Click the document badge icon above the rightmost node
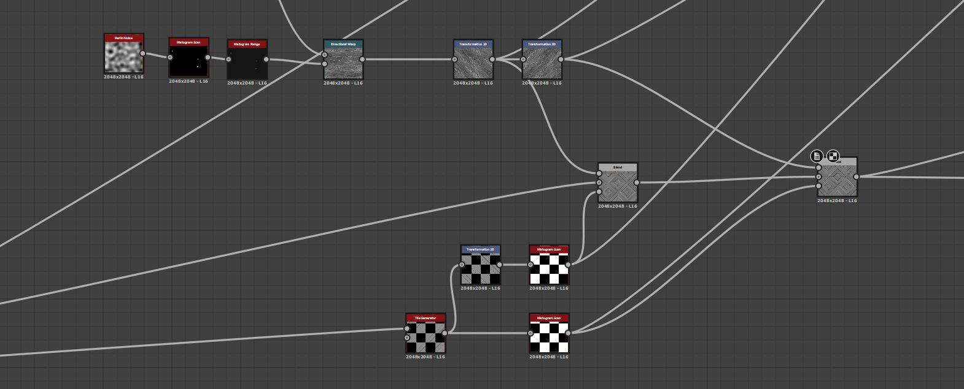Viewport: 964px width, 389px height. point(817,156)
